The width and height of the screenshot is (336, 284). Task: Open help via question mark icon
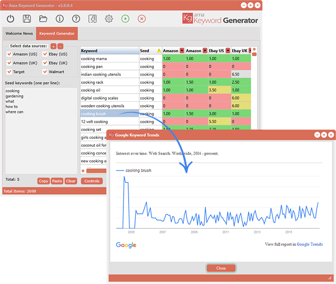tap(76, 19)
